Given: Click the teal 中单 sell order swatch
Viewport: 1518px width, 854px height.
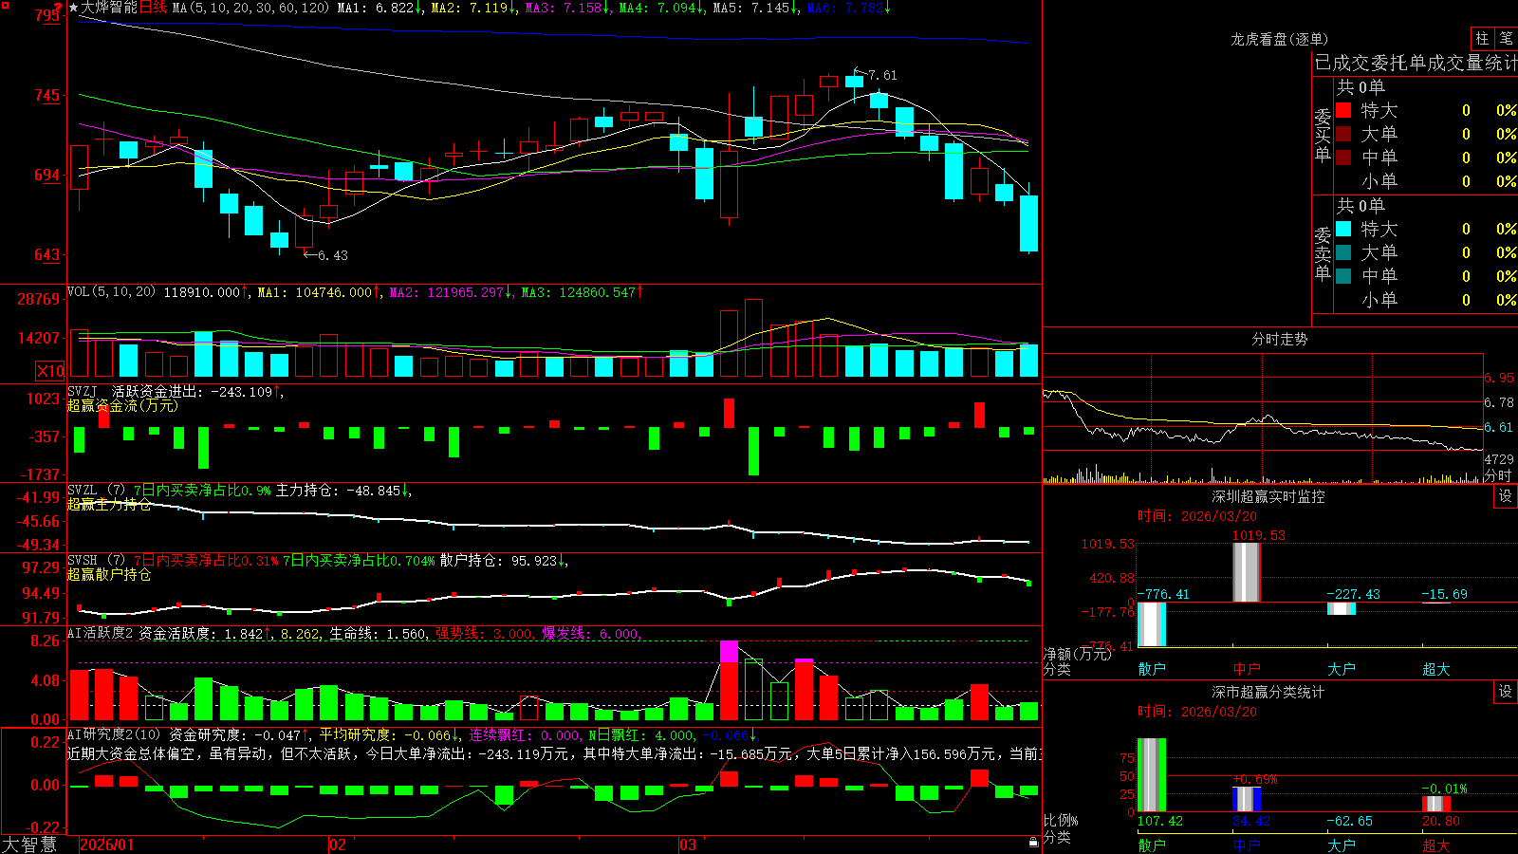Looking at the screenshot, I should click(1343, 276).
